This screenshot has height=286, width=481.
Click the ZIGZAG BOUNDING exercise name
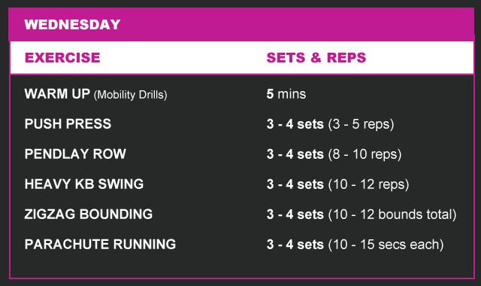point(89,214)
